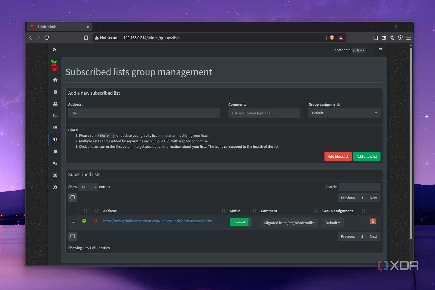Click lower page 1 button
The width and height of the screenshot is (435, 290).
click(x=362, y=236)
